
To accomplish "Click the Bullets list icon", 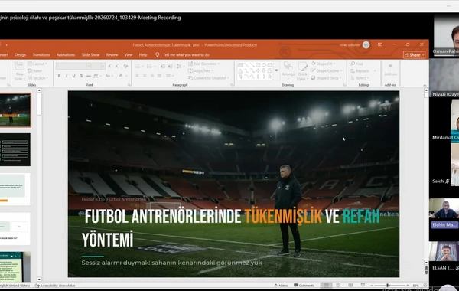I will tap(138, 66).
